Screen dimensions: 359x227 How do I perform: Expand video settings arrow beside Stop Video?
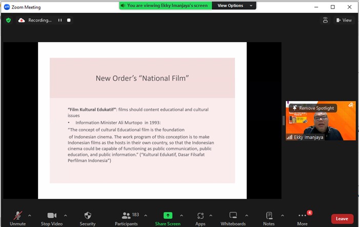tap(65, 215)
